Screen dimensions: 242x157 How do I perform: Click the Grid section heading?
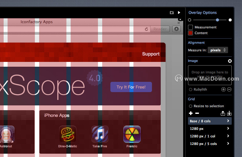click(191, 99)
